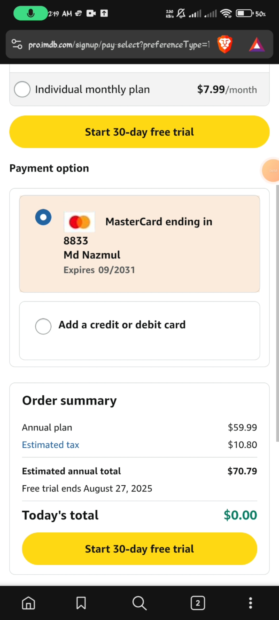Tap the MasterCard logo thumbnail
279x620 pixels.
[x=79, y=222]
